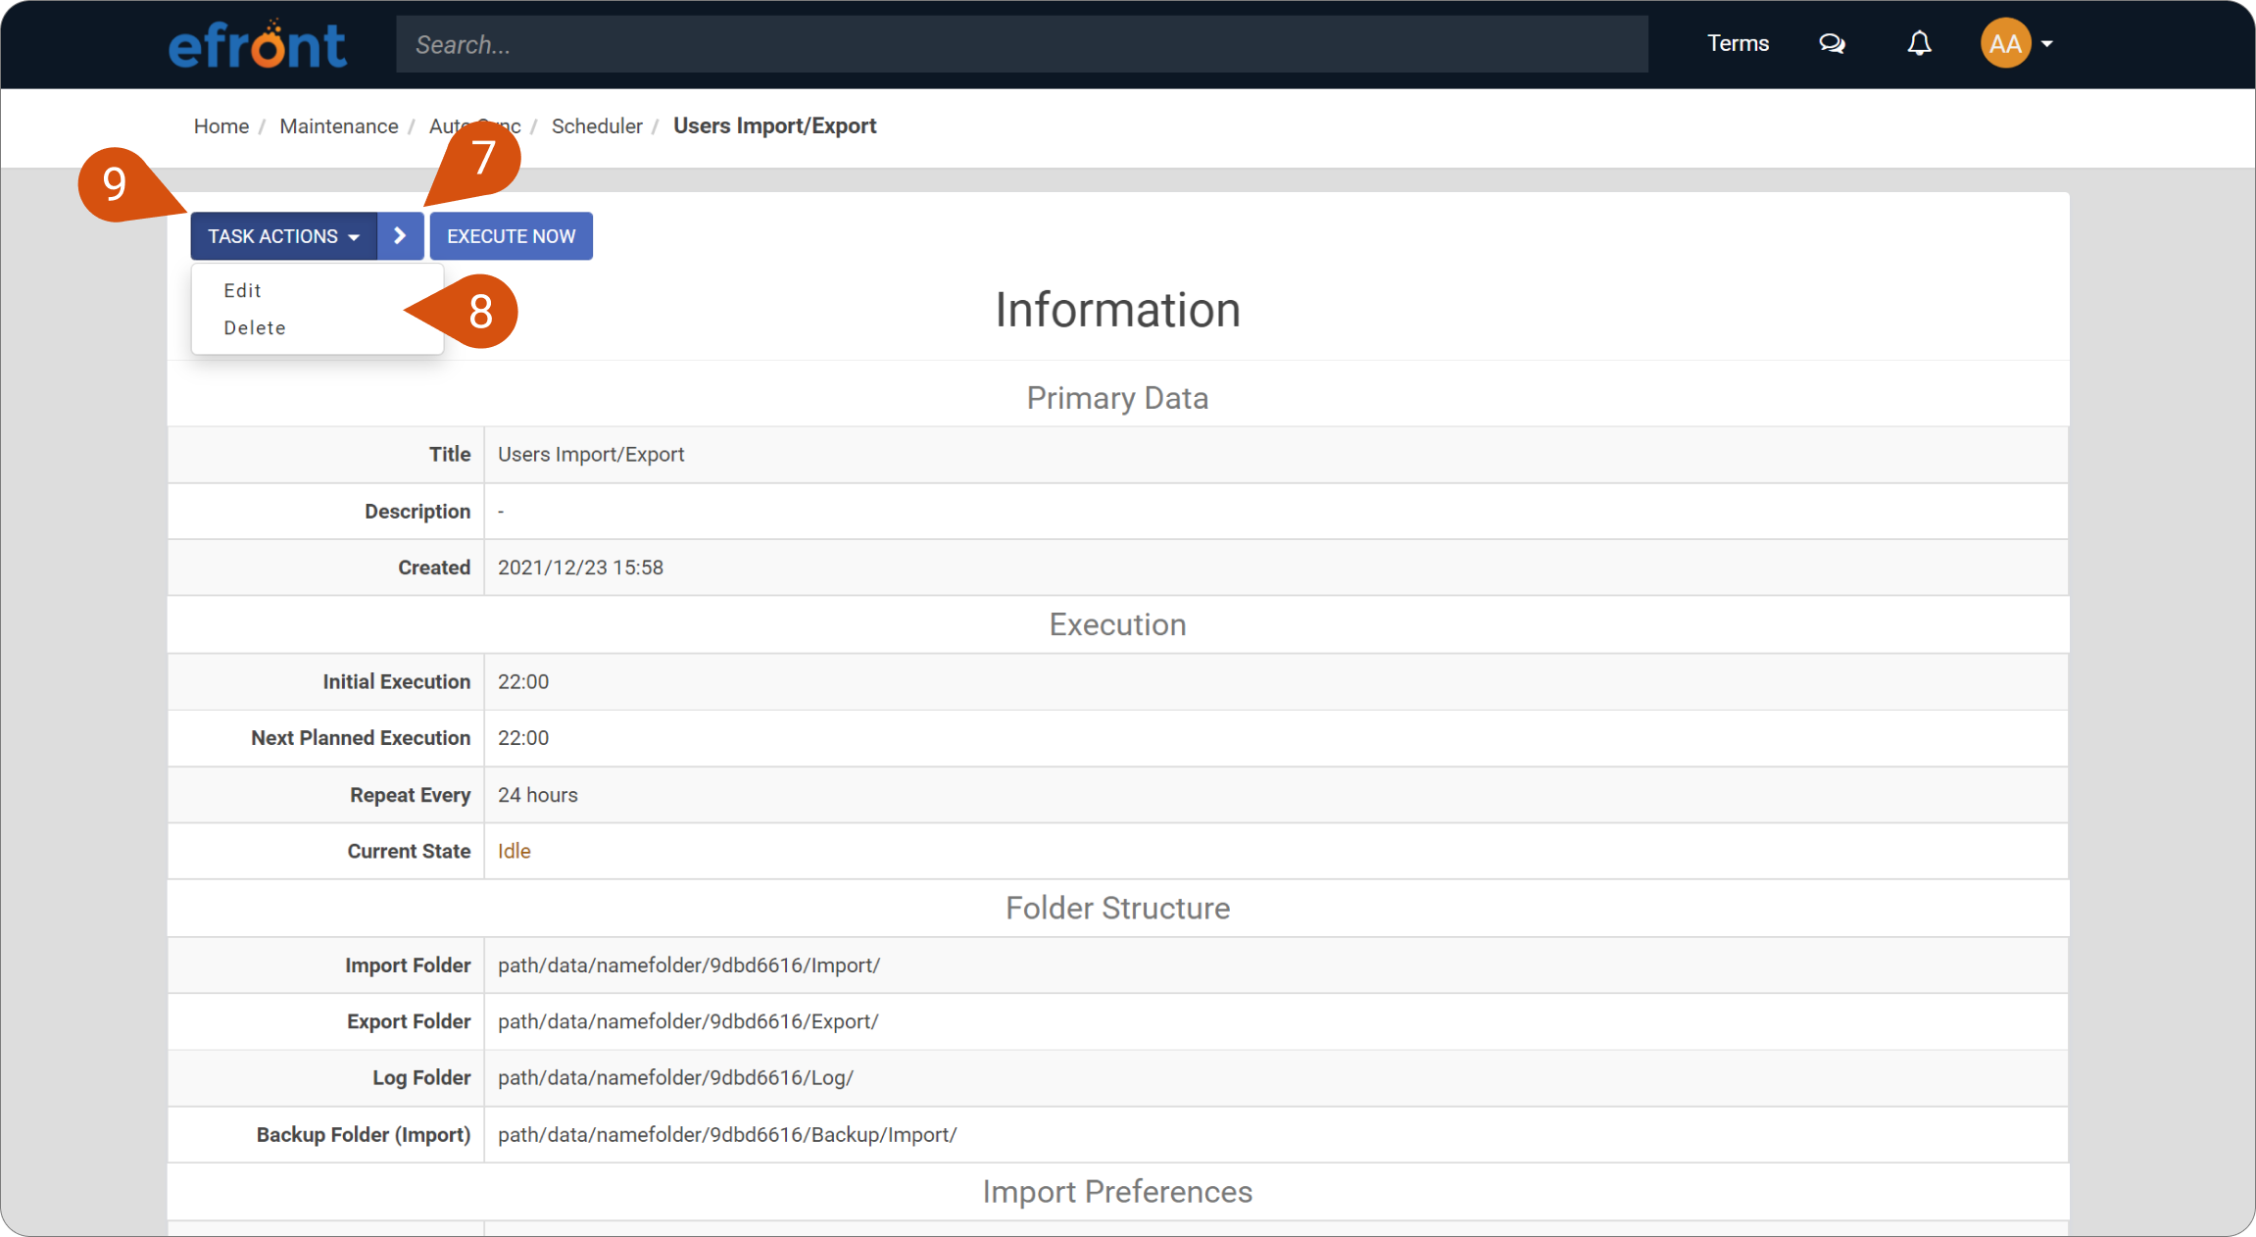Focus the Search input field
2256x1237 pixels.
1021,44
